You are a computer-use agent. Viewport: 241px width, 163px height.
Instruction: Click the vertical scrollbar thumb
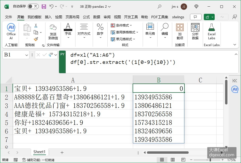(x=226, y=92)
